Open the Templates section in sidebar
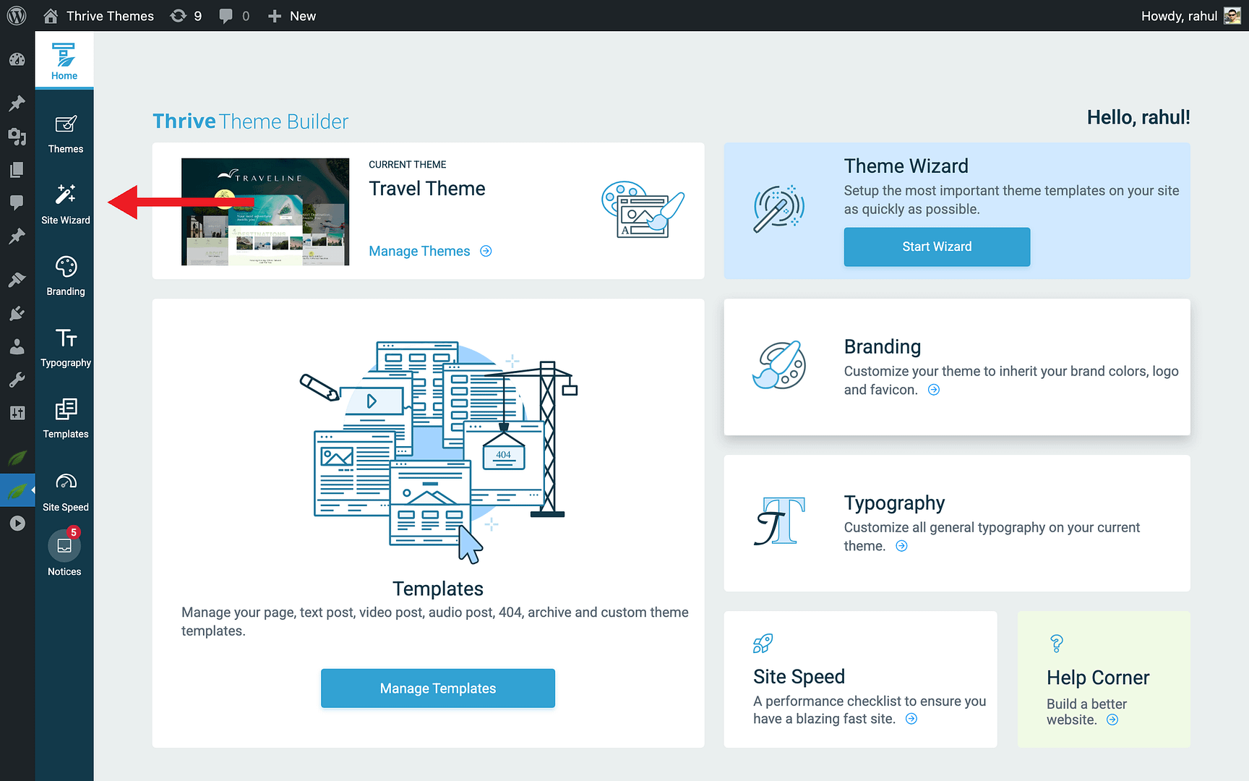 pyautogui.click(x=64, y=418)
